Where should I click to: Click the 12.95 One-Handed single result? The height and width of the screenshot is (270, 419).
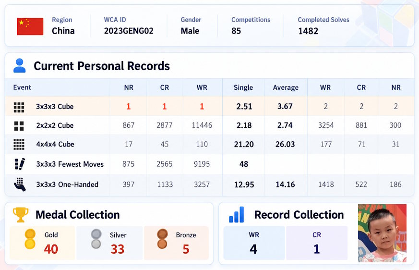coord(244,184)
